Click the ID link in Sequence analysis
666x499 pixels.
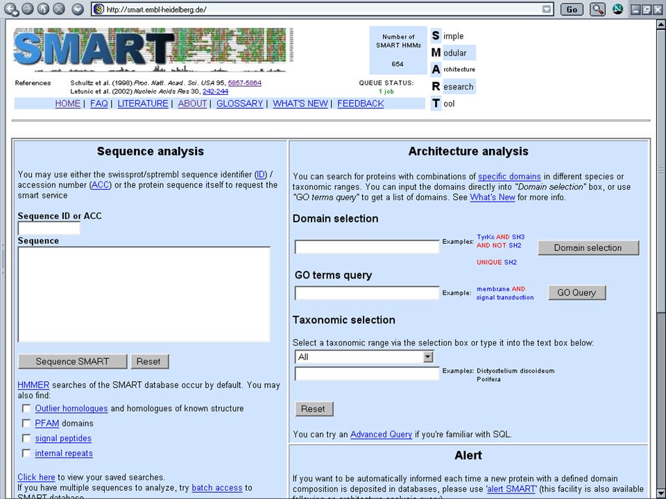point(261,175)
